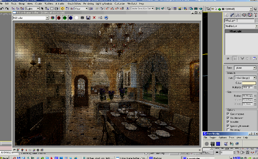This screenshot has height=159, width=258.
Task: Open the Motion panel tab
Action: 244,15
